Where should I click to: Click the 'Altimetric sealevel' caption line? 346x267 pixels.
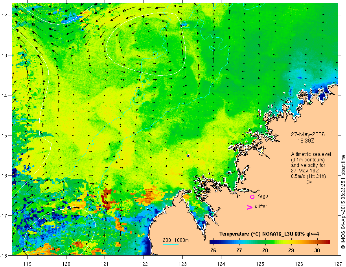pos(311,154)
